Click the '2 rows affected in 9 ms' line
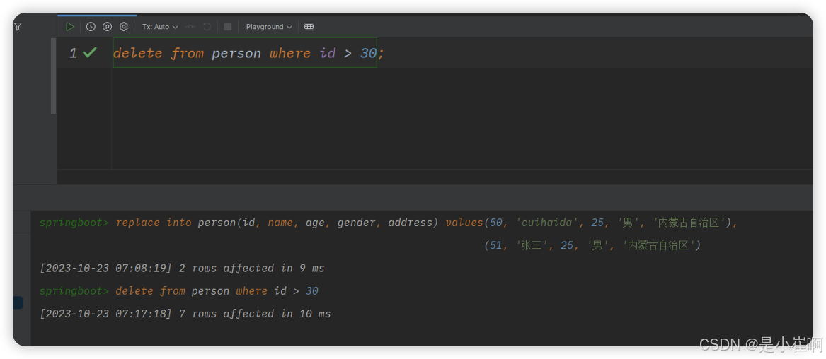The width and height of the screenshot is (826, 359). 182,268
